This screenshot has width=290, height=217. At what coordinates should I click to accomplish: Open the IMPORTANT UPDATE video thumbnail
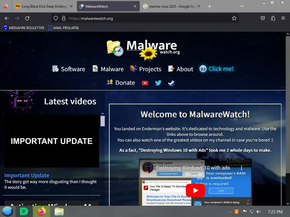[52, 141]
